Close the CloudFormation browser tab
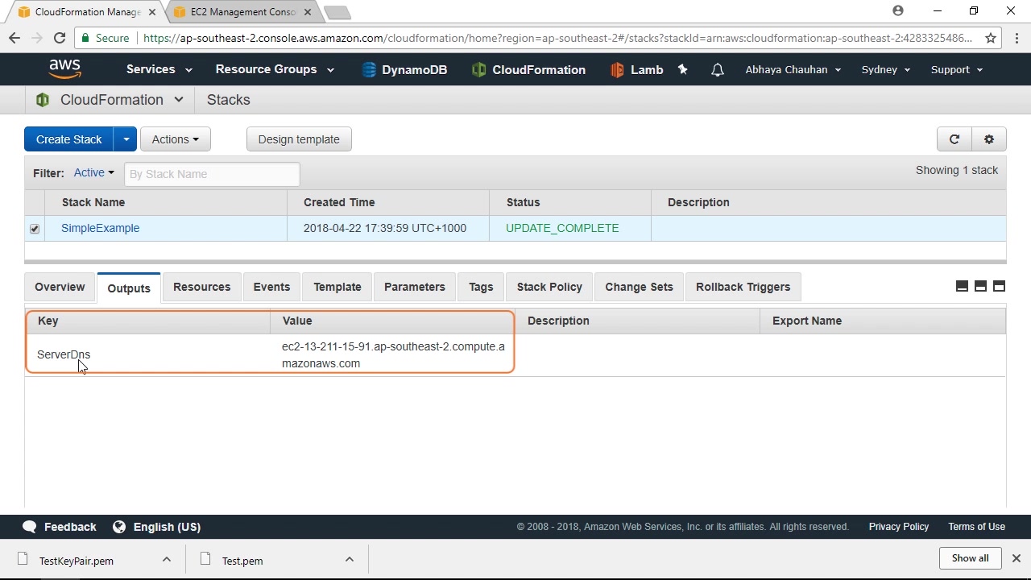Viewport: 1031px width, 580px height. click(151, 12)
